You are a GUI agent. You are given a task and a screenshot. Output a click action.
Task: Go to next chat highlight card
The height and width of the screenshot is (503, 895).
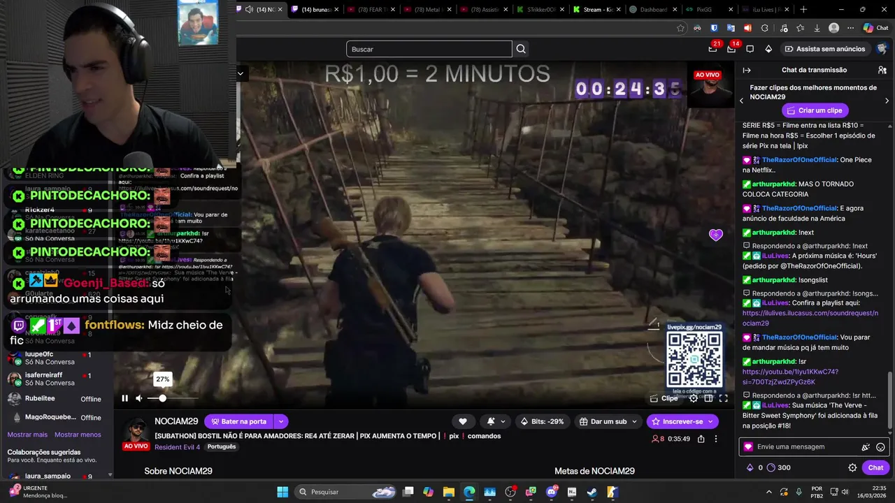[x=887, y=101]
